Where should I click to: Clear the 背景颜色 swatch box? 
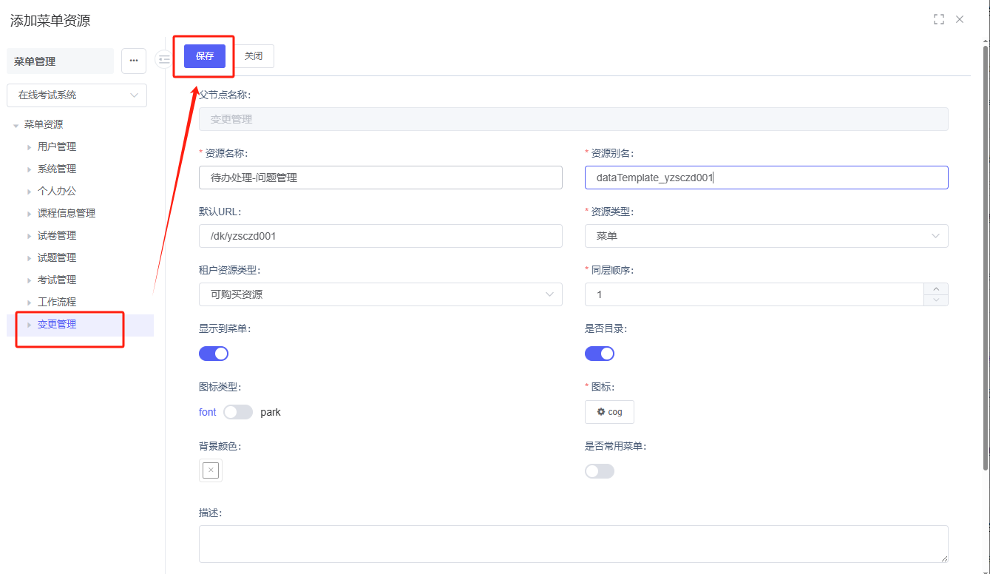click(x=211, y=470)
